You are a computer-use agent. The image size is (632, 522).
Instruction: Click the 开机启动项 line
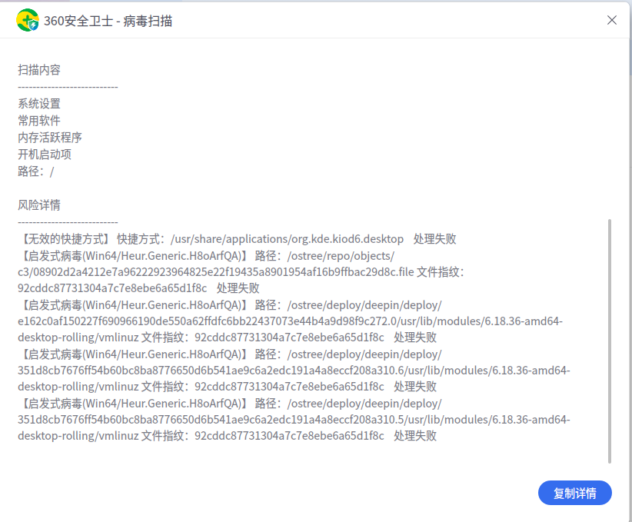tap(45, 155)
